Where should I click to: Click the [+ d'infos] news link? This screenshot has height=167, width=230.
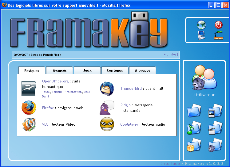(170, 55)
